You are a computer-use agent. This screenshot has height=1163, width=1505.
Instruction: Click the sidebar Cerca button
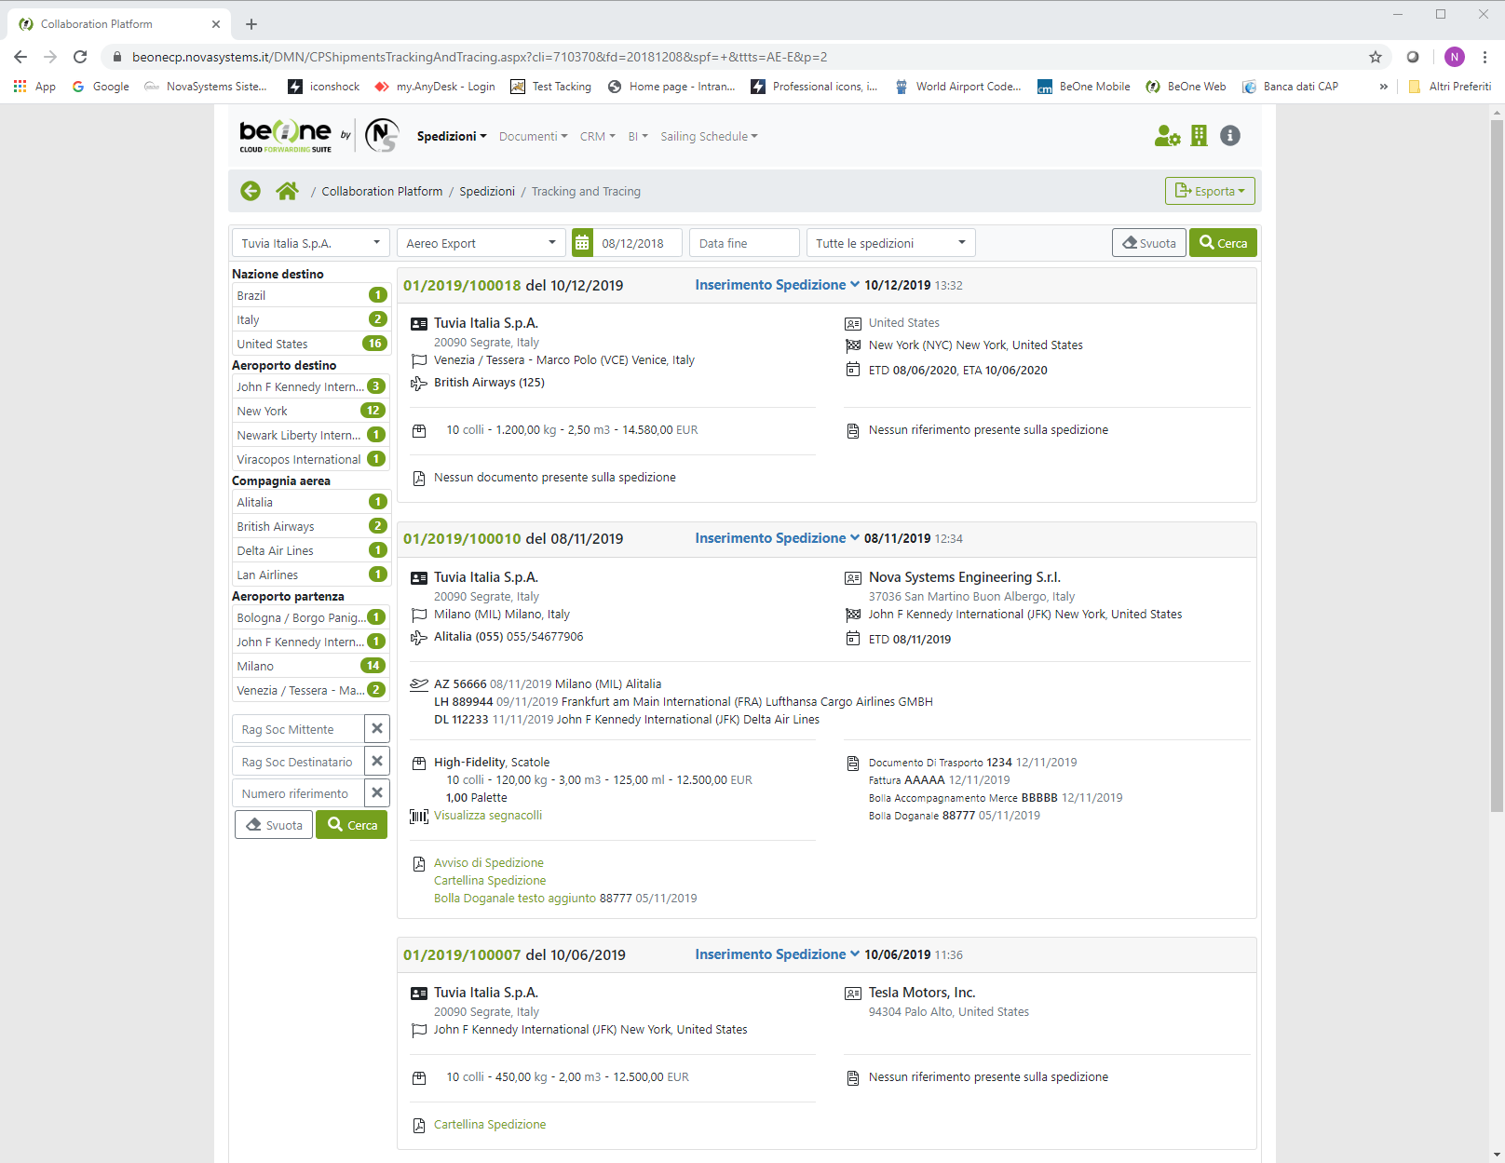[x=352, y=825]
